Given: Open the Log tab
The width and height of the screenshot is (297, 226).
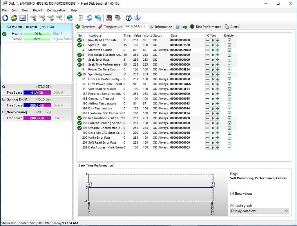Looking at the screenshot, I should 181,27.
